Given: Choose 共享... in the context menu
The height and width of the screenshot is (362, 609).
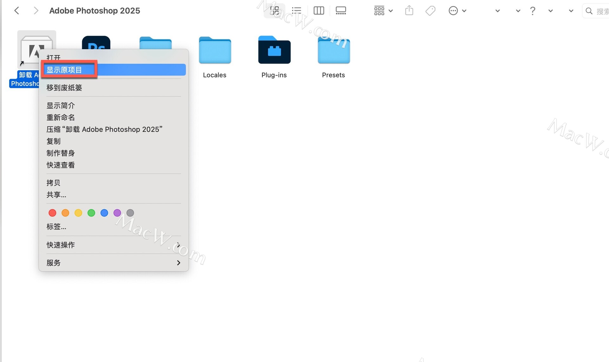Looking at the screenshot, I should [114, 194].
